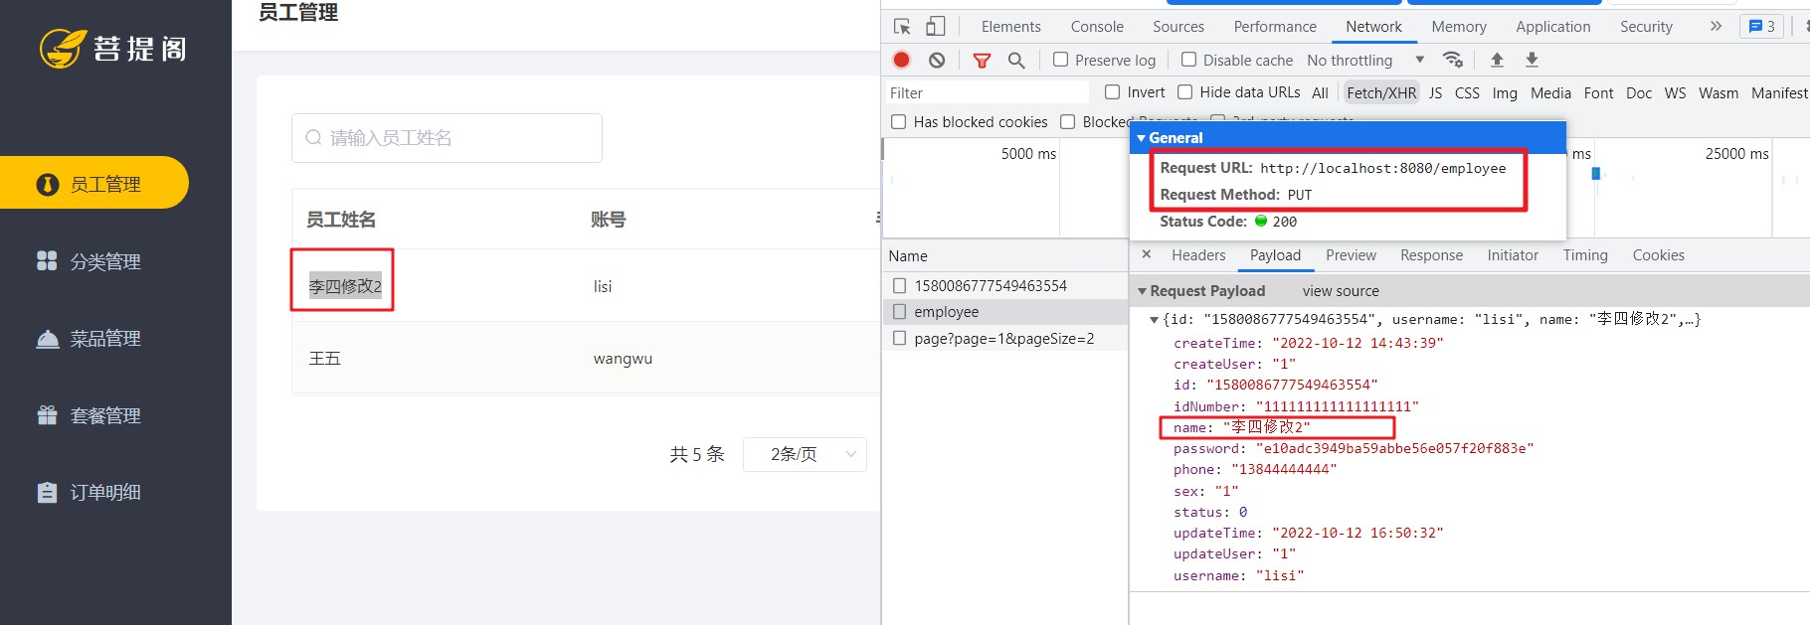
Task: Switch to the Console tab
Action: coord(1097,27)
